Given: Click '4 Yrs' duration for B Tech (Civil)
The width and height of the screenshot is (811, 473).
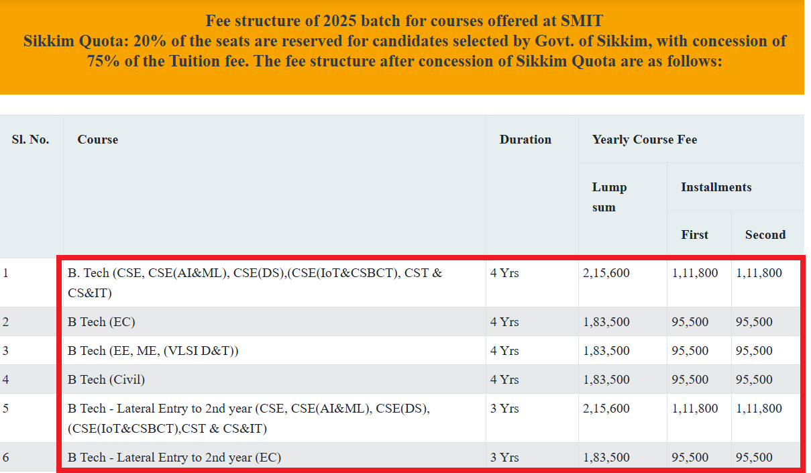Looking at the screenshot, I should pyautogui.click(x=504, y=380).
